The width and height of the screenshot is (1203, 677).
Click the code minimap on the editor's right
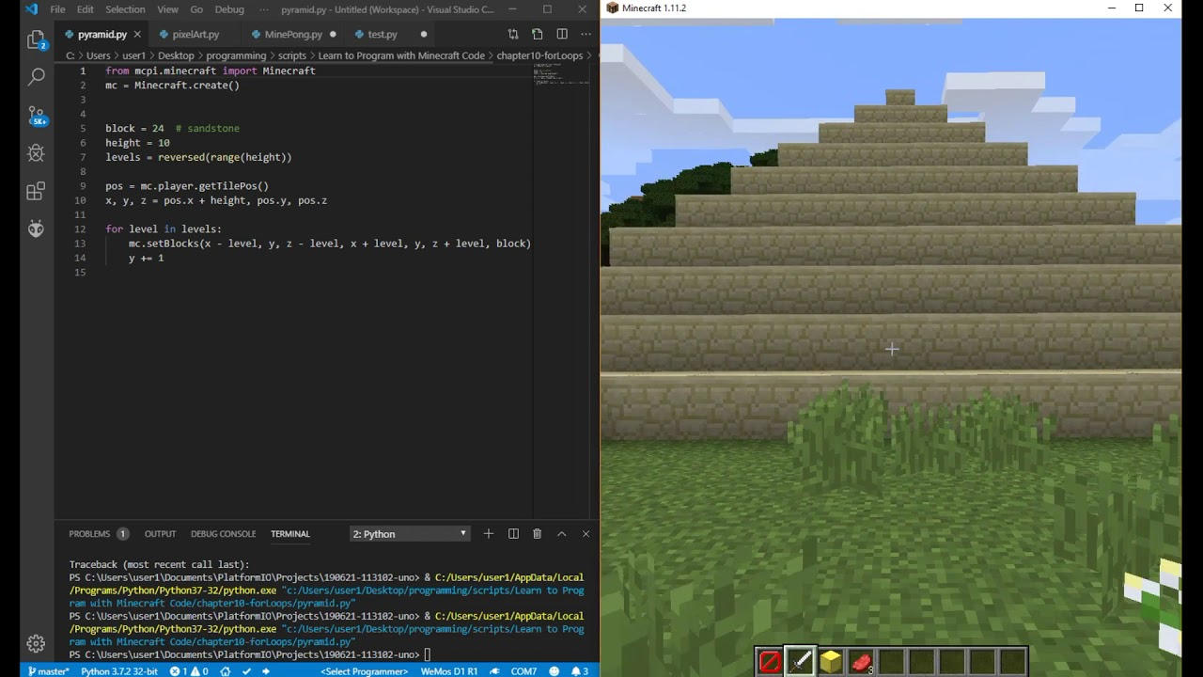pos(561,74)
